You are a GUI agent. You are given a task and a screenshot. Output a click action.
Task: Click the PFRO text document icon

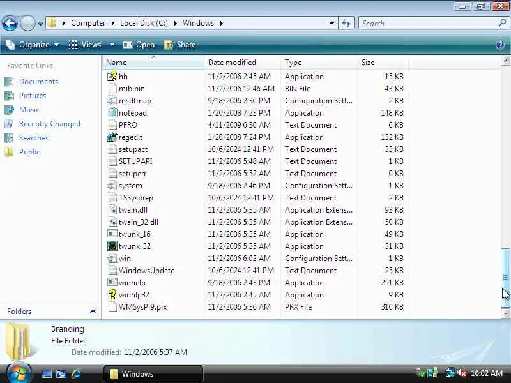pyautogui.click(x=112, y=124)
